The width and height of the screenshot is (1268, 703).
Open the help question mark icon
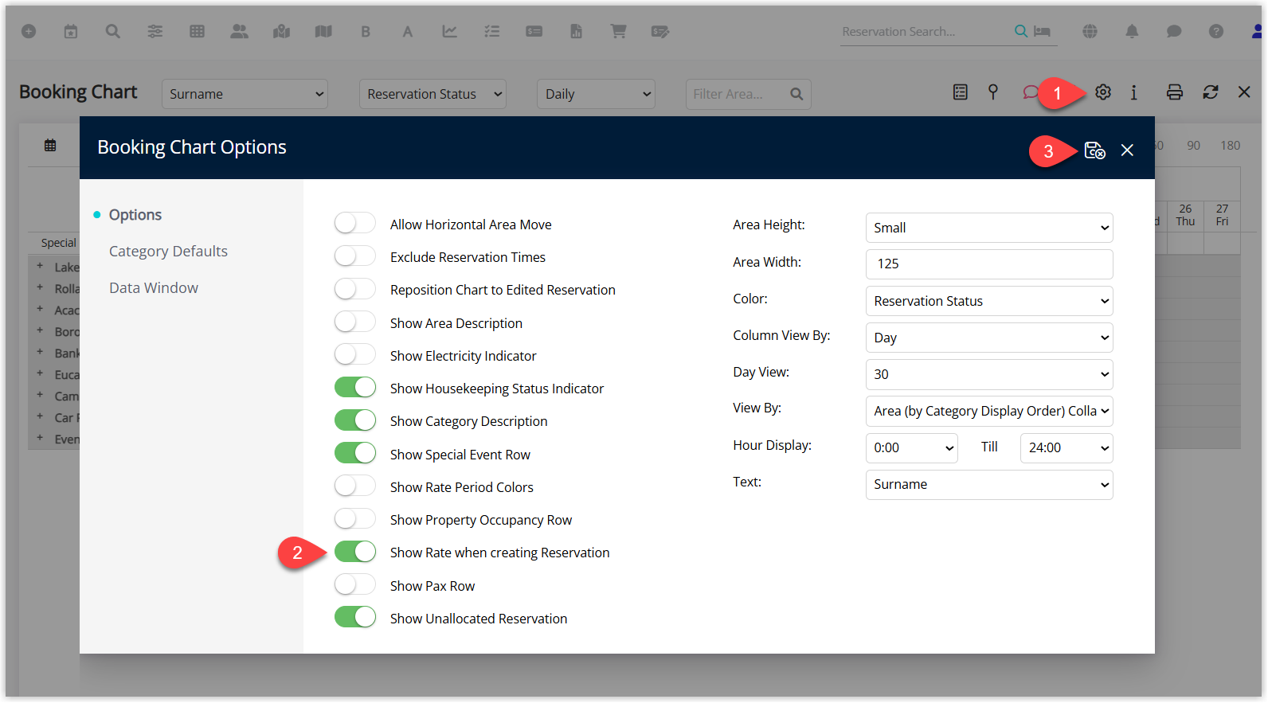pos(1216,31)
